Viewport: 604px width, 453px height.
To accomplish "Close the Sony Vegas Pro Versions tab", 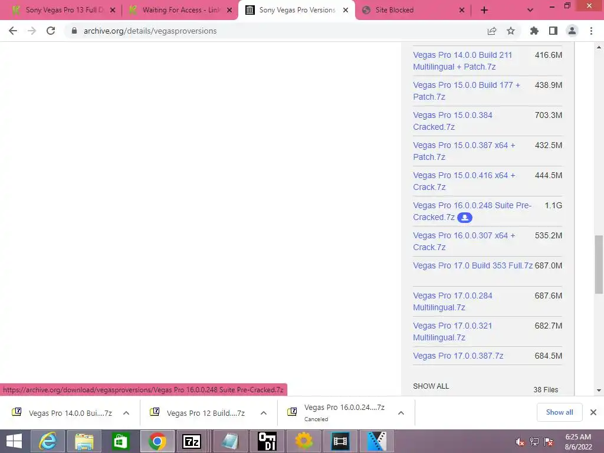I will click(346, 11).
